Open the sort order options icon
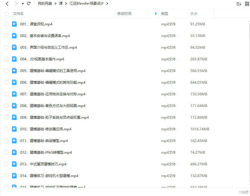The height and width of the screenshot is (196, 250). click(x=239, y=4)
